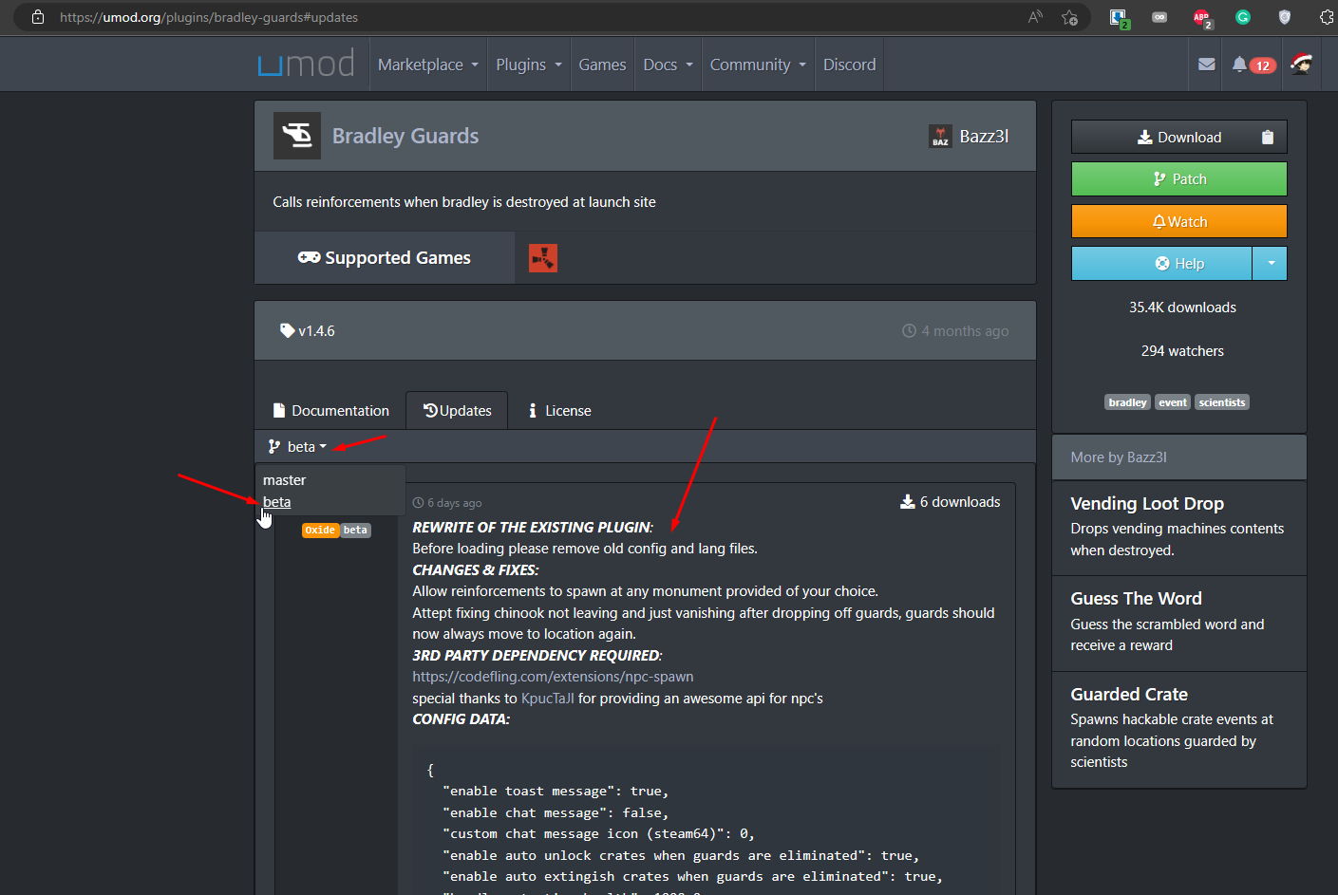Open the Games nav item

[602, 65]
